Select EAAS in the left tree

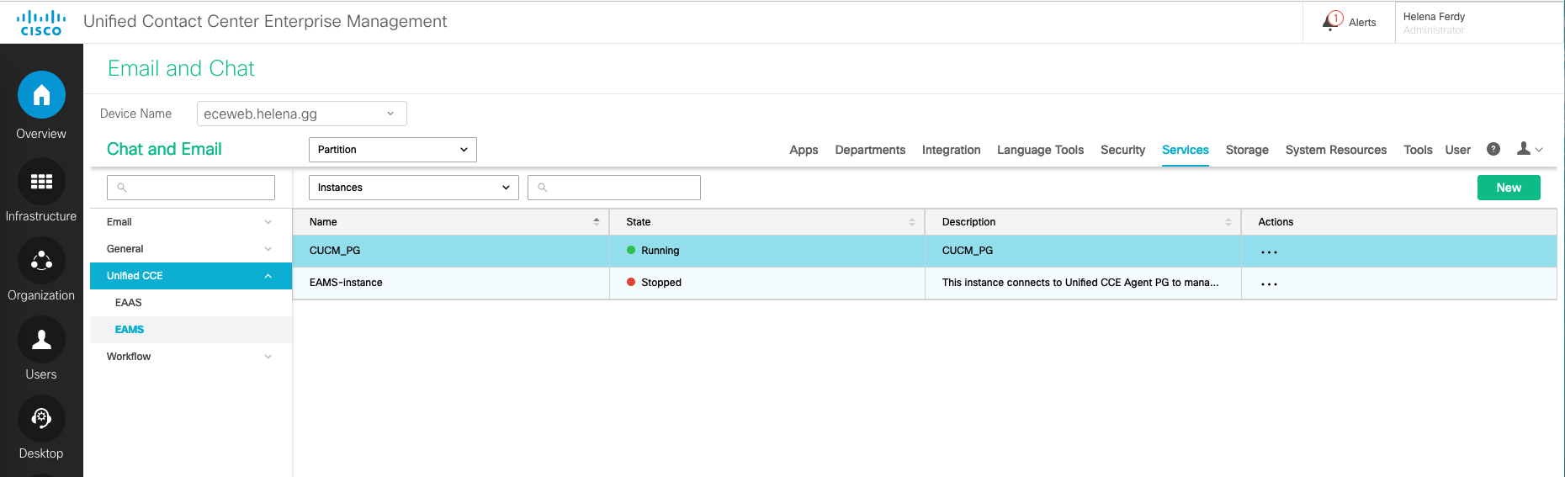[x=129, y=303]
